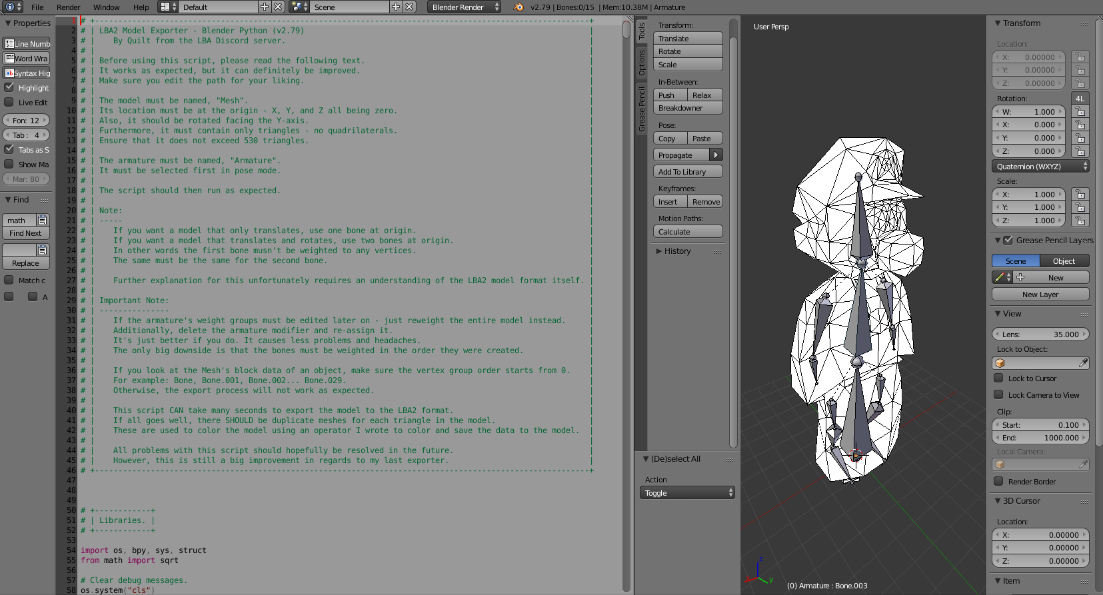
Task: Collapse the View panel
Action: 998,314
